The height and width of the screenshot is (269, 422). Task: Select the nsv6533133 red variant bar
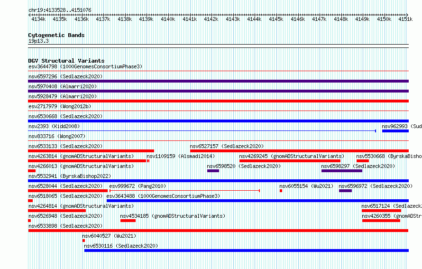[91, 151]
